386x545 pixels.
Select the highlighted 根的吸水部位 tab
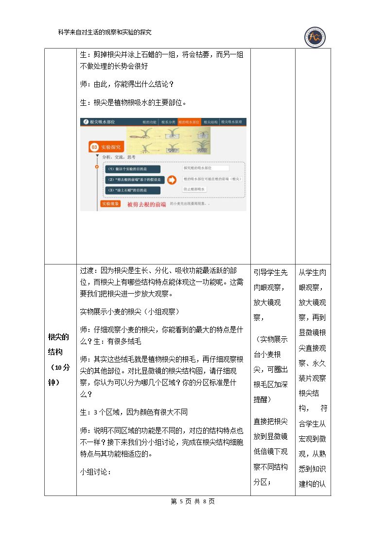click(189, 122)
